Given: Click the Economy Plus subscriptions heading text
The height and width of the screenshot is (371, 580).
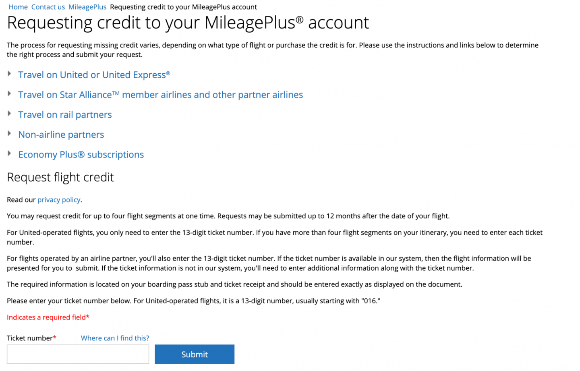Looking at the screenshot, I should (81, 155).
